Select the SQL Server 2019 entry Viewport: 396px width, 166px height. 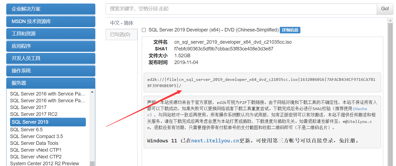coord(48,122)
